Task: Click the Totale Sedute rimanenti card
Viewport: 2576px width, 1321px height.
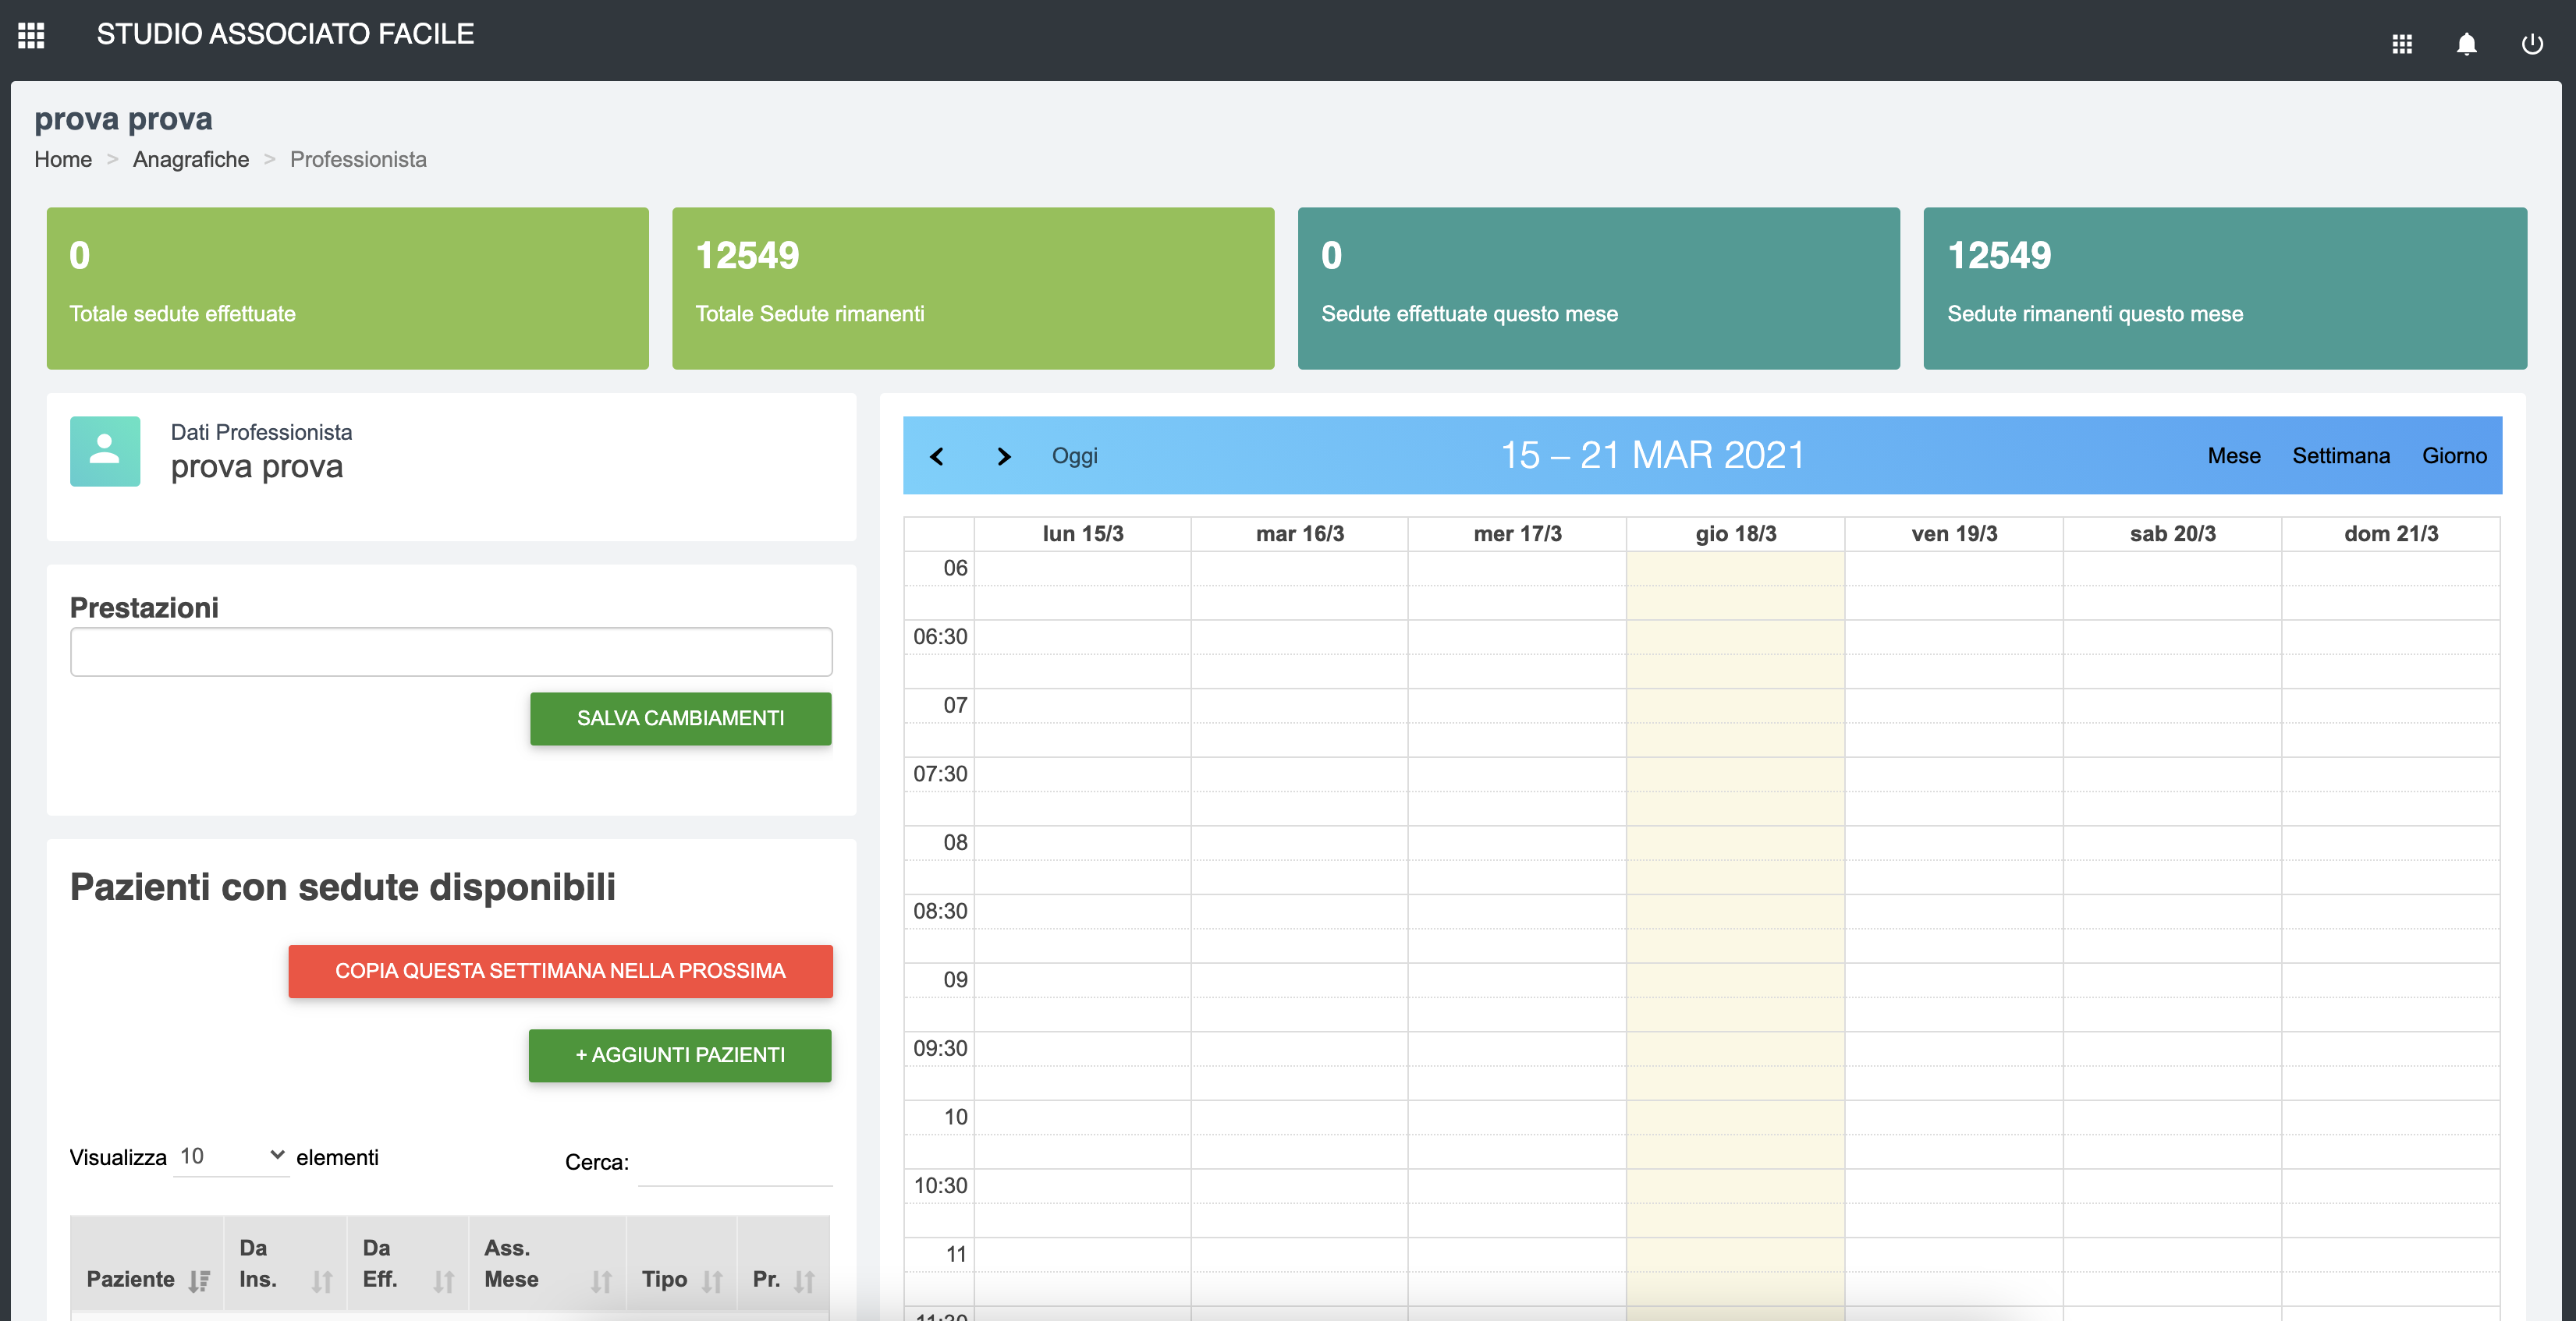Action: [x=973, y=289]
